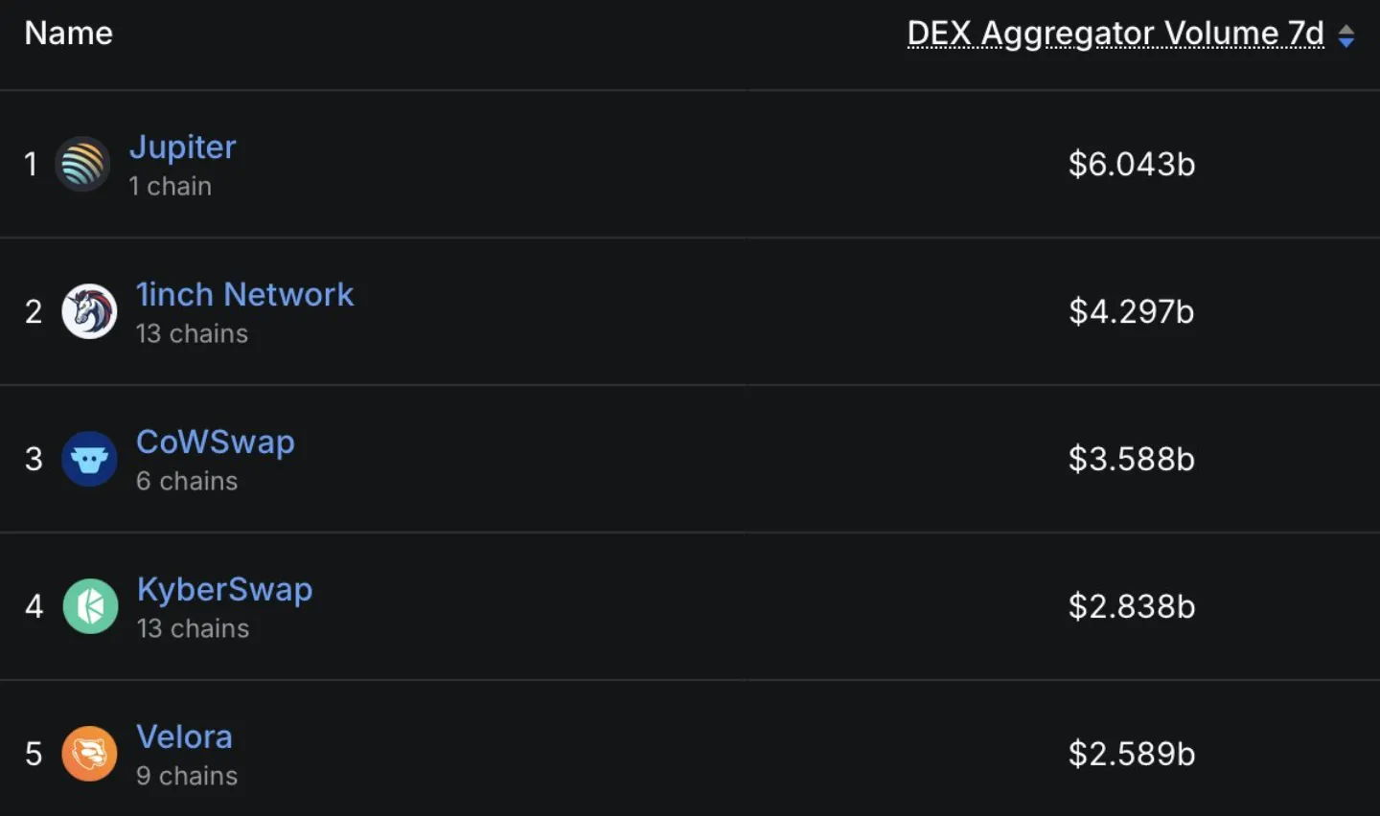Click Jupiter's $6.043b volume value
The width and height of the screenshot is (1380, 816).
[1131, 165]
